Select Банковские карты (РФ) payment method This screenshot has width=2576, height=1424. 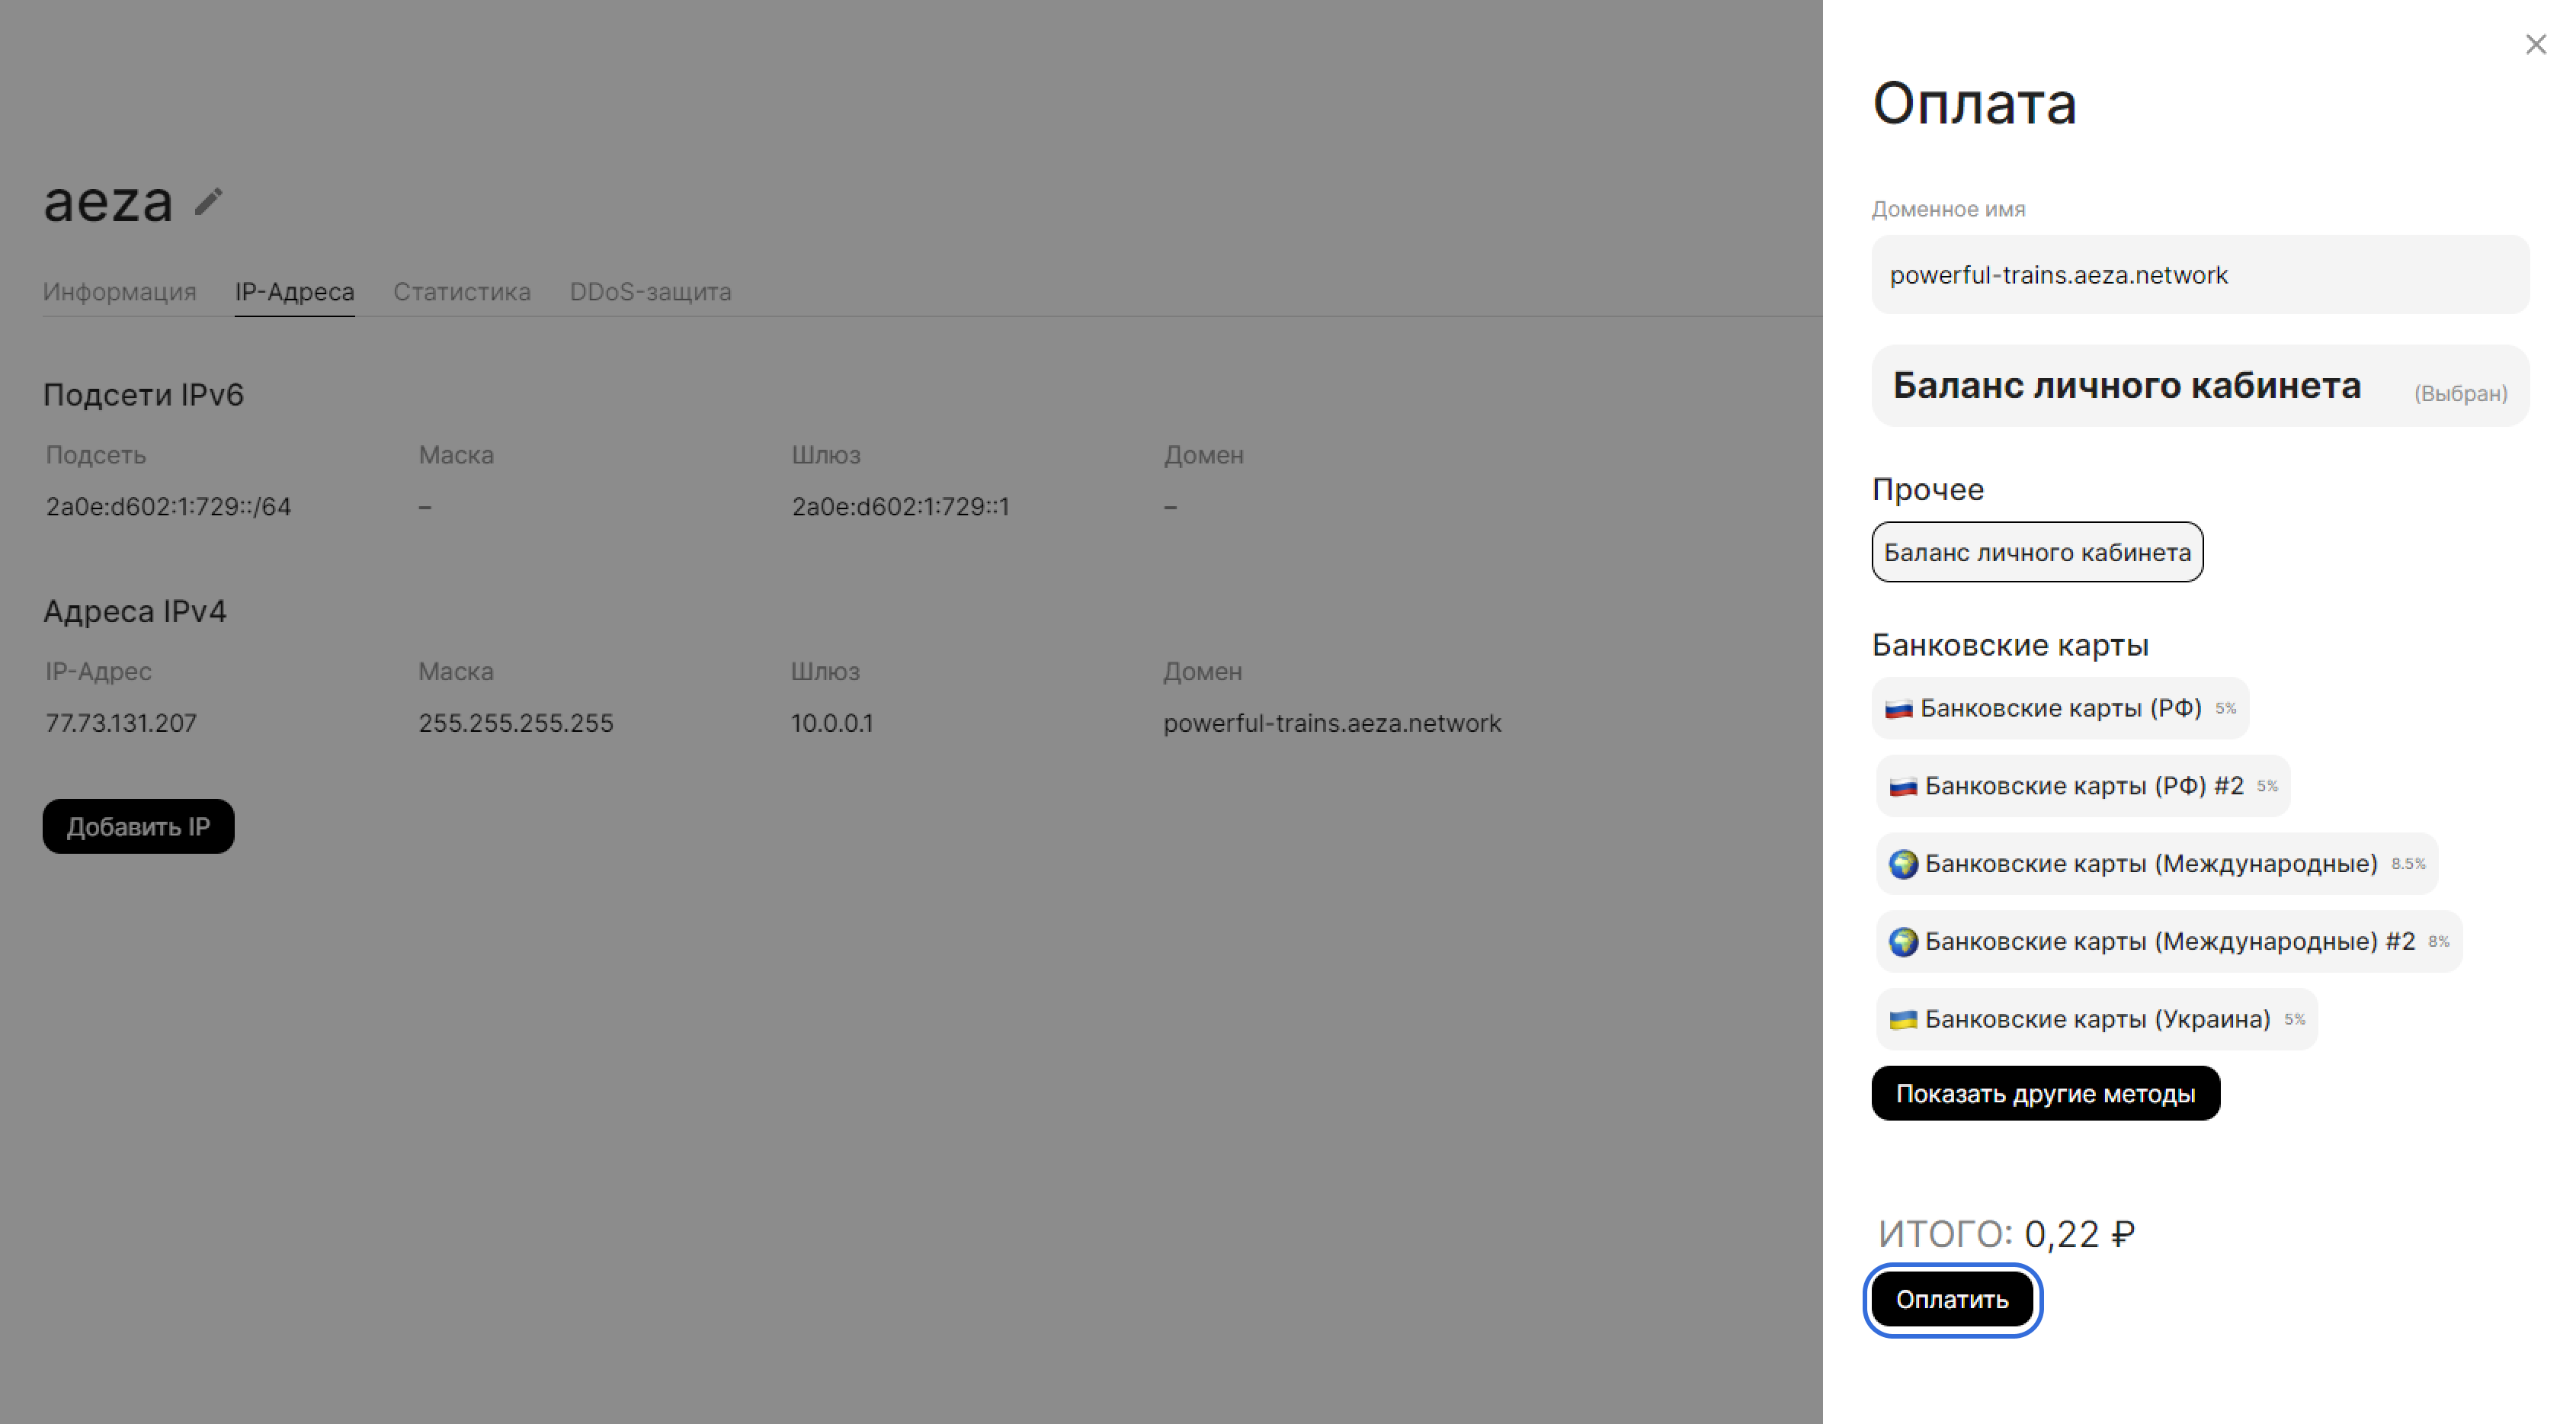pyautogui.click(x=2059, y=708)
